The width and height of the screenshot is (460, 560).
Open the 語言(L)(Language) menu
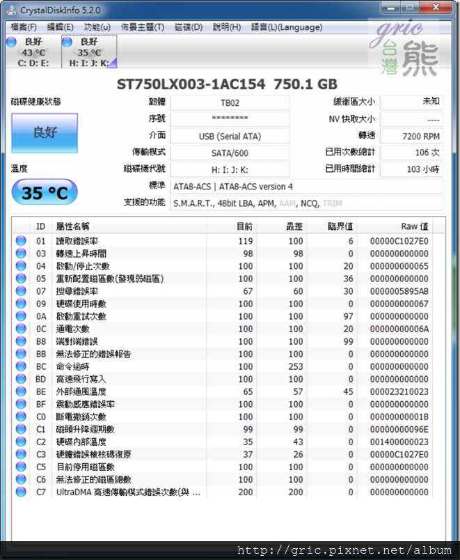287,27
